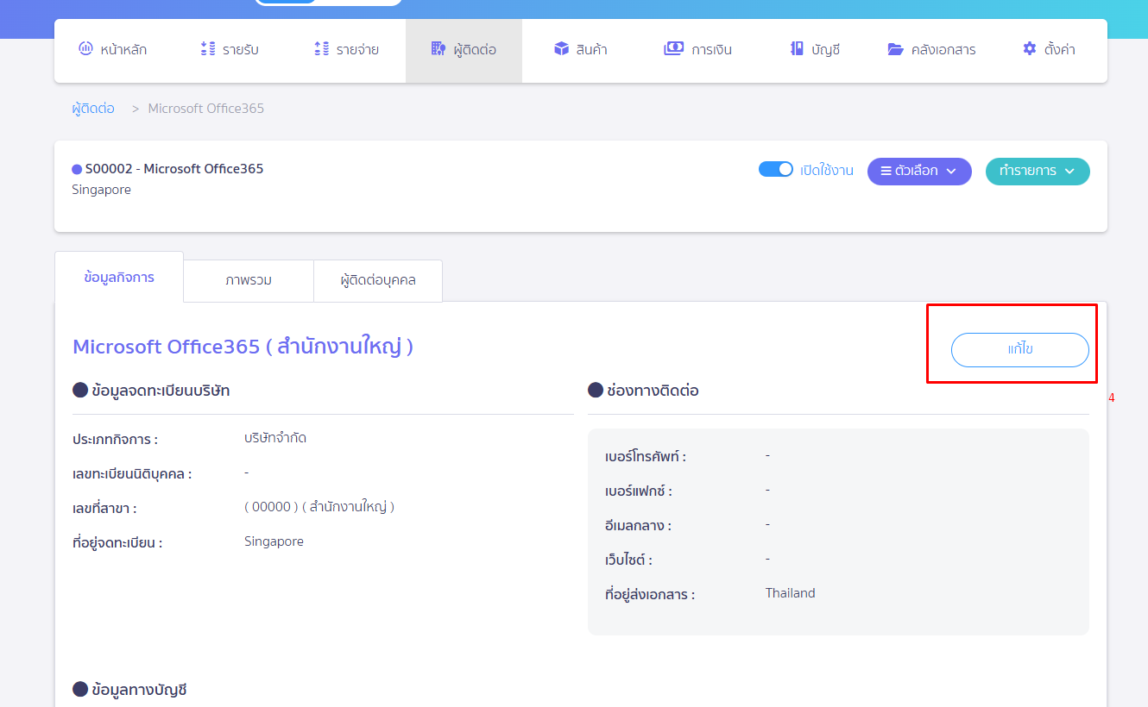Click the ( 00000 ) ( สำนักงานใหญ่ ) branch value
1148x707 pixels.
tap(319, 507)
